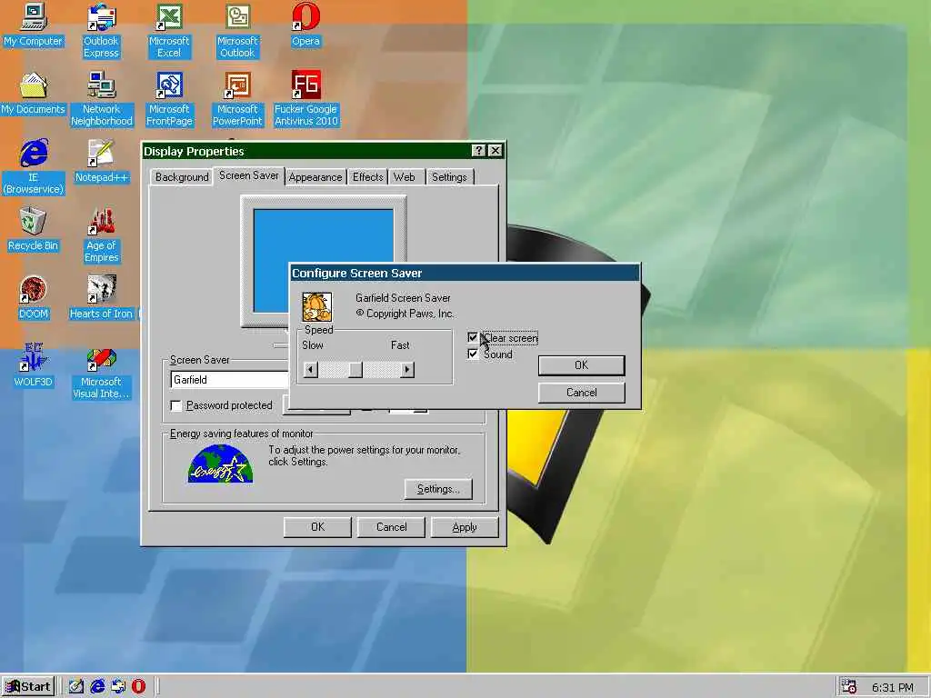Toggle the Clear screen checkbox
The height and width of the screenshot is (698, 931).
(x=473, y=338)
